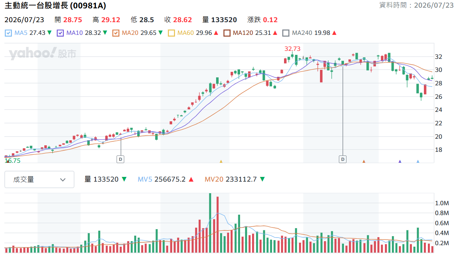Click the yellow triangle marker on the time axis
Image resolution: width=462 pixels, height=255 pixels.
tap(221, 161)
